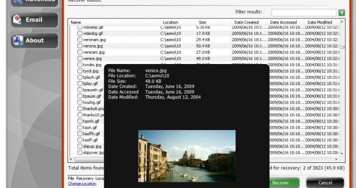The width and height of the screenshot is (358, 188).
Task: Check the tplayh.gif checkbox
Action: (x=79, y=77)
